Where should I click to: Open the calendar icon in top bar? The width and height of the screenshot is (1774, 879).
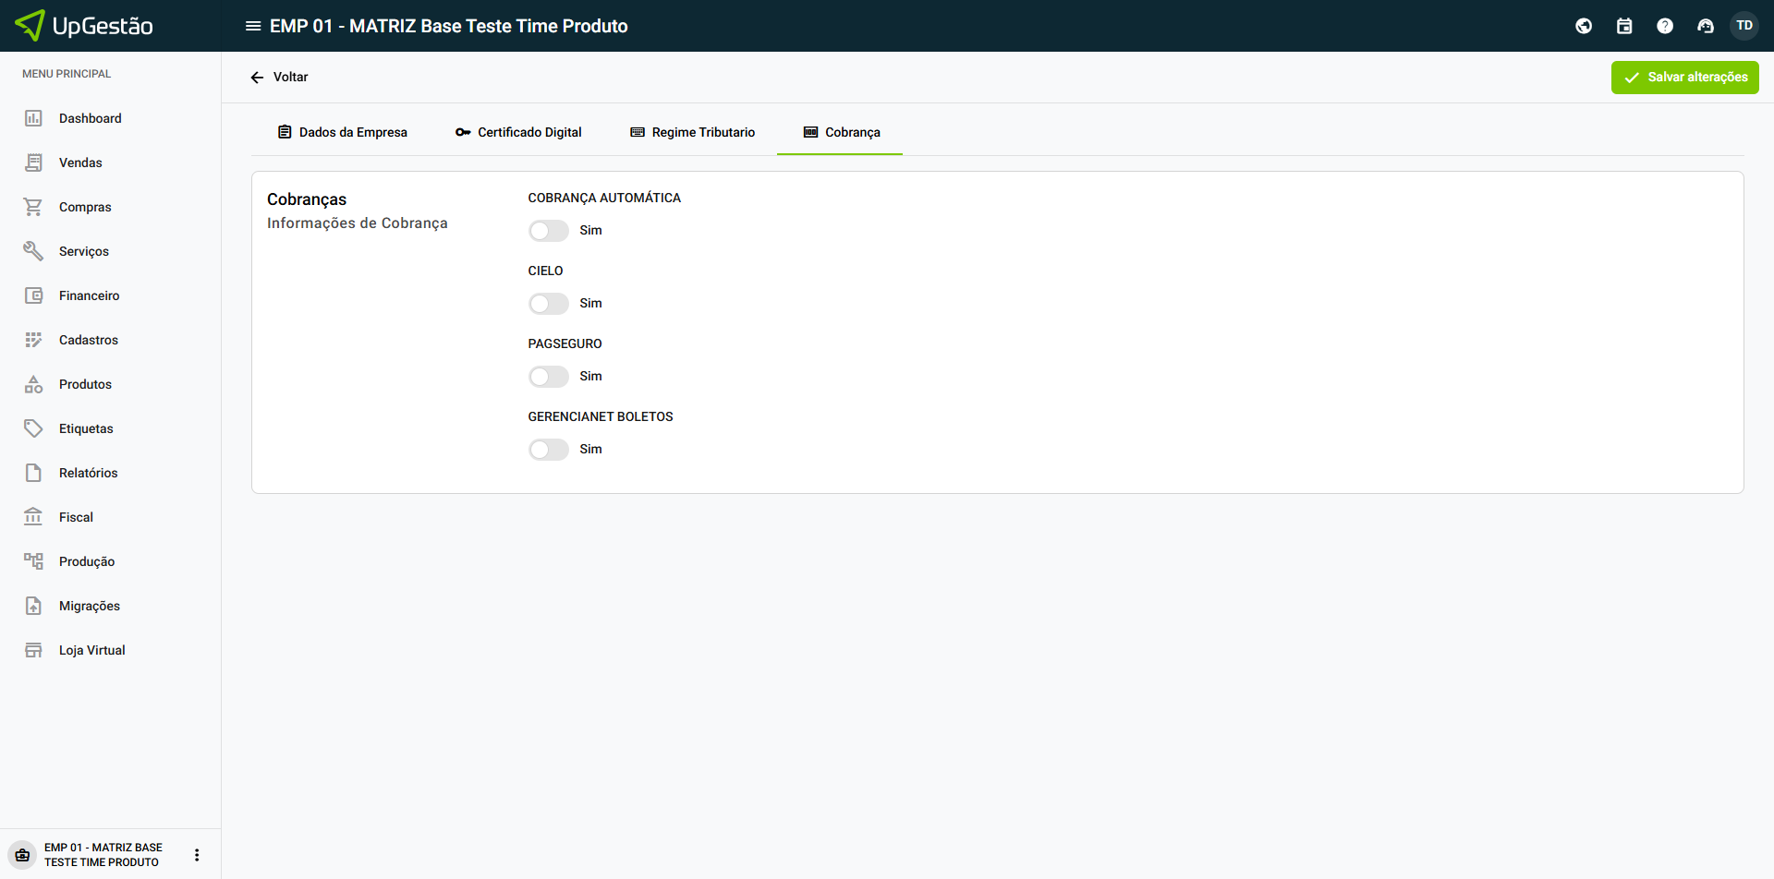1624,26
